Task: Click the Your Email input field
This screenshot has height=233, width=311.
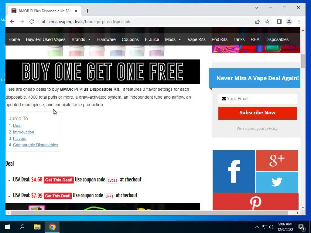Action: pos(258,99)
